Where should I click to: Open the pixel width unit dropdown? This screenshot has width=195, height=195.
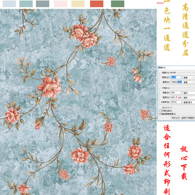189,77
